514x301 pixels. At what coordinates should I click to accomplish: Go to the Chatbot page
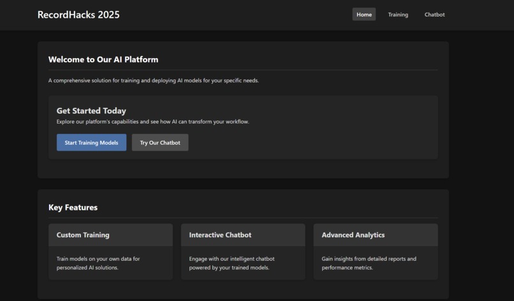tap(434, 15)
